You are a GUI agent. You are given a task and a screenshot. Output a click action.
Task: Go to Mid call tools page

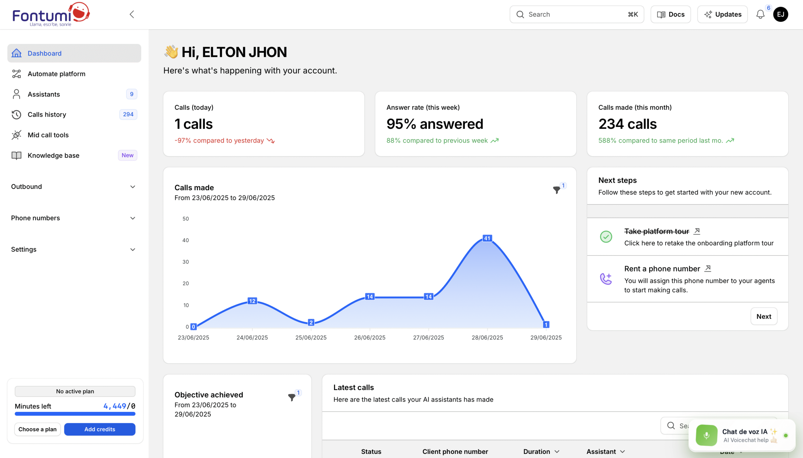pos(48,135)
